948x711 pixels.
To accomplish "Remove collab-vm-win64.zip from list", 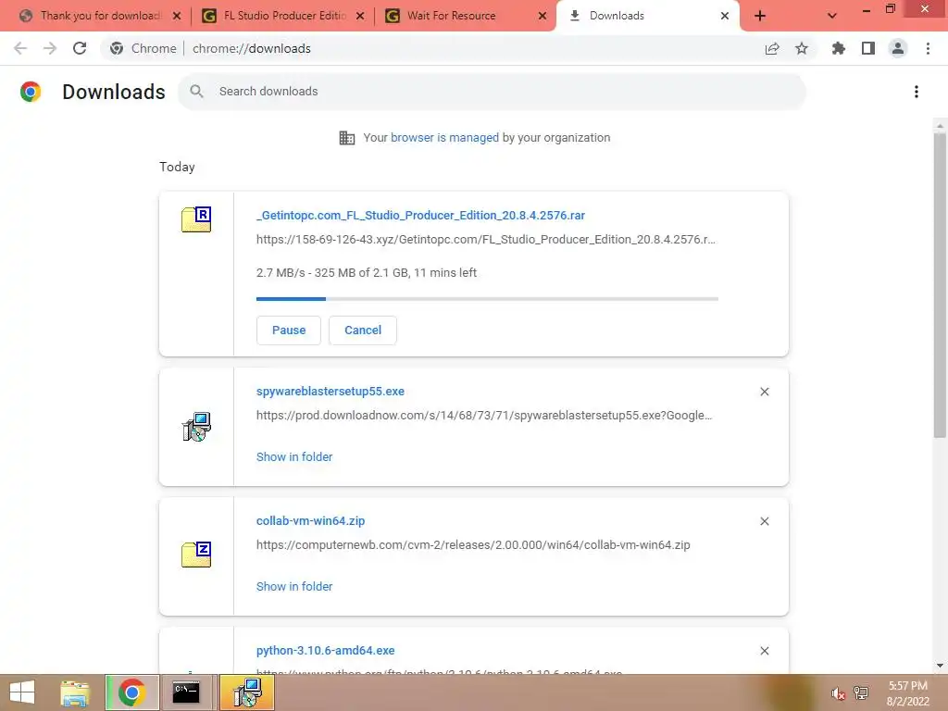I will [x=764, y=521].
